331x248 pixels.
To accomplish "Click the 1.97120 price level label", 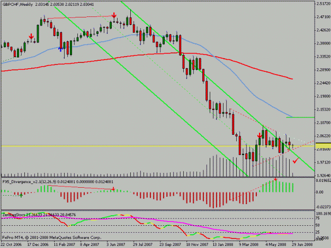I will tap(324, 162).
